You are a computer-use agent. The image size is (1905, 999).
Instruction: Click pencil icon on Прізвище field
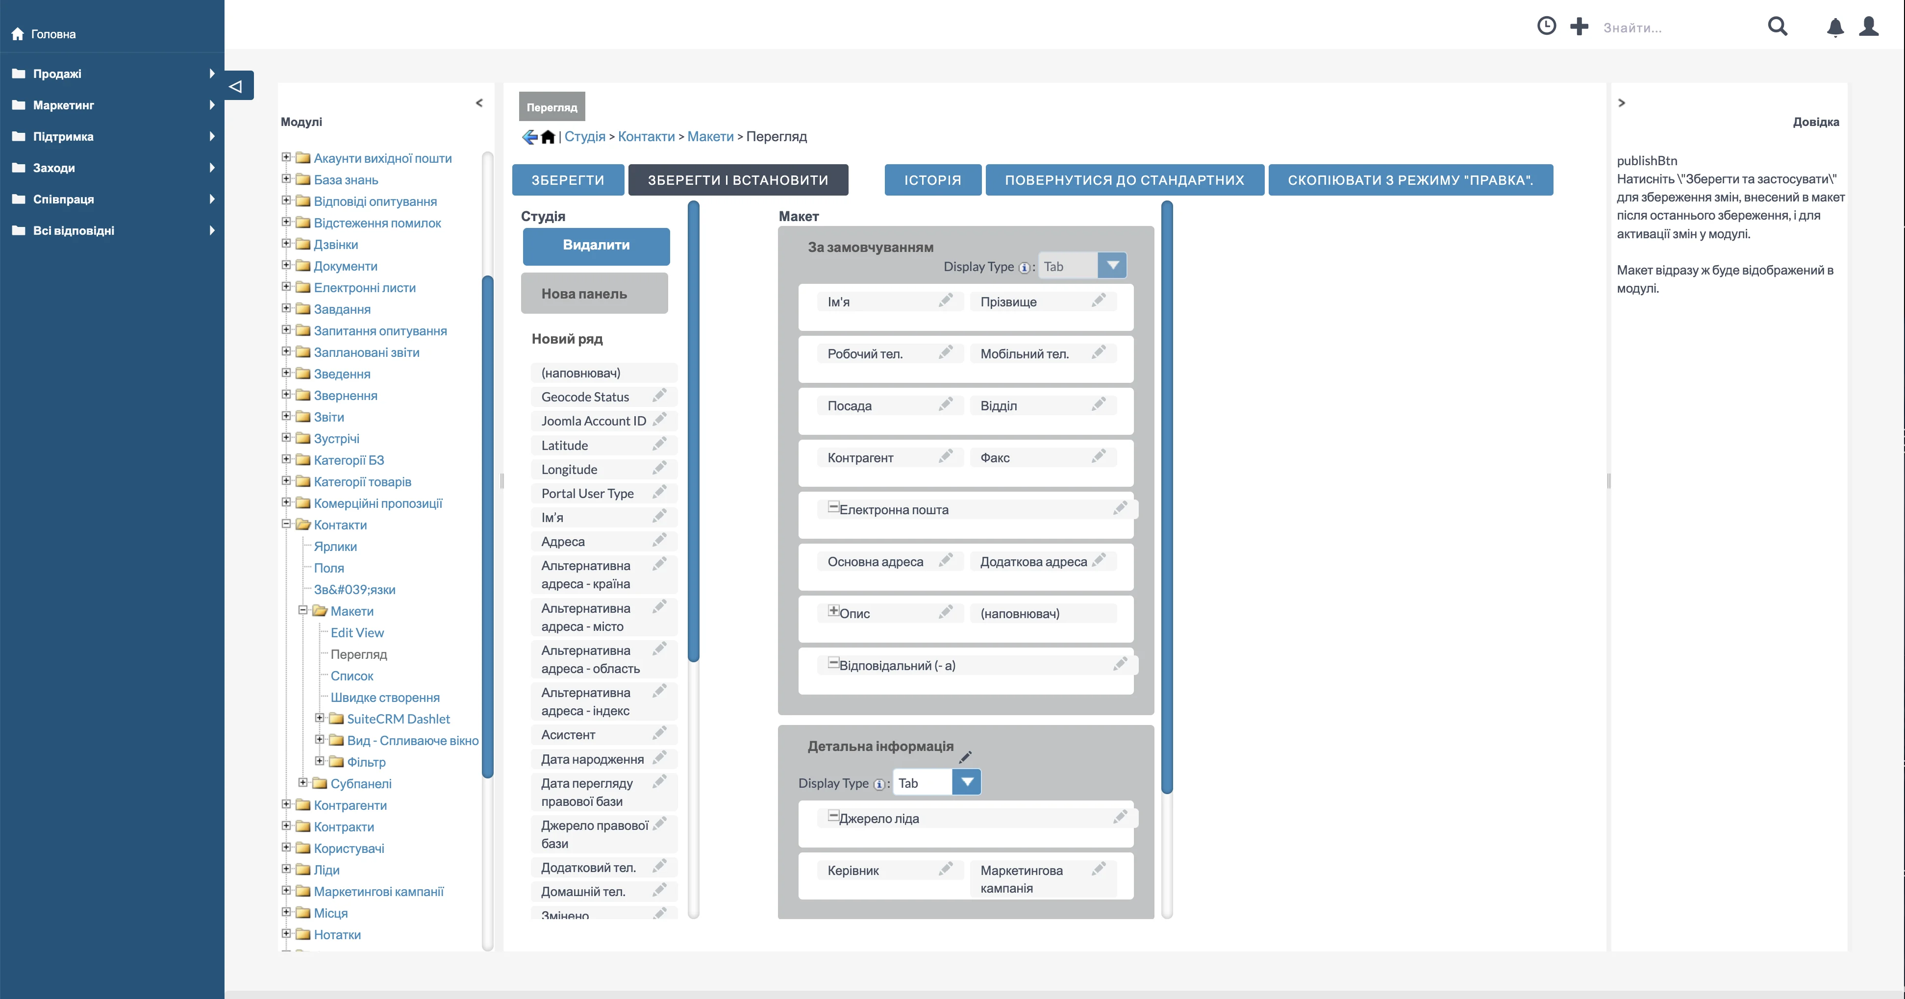coord(1098,300)
